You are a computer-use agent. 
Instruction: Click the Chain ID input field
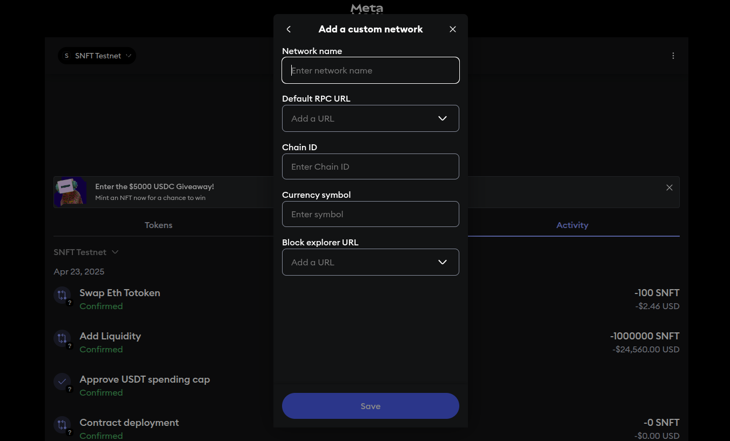click(371, 166)
